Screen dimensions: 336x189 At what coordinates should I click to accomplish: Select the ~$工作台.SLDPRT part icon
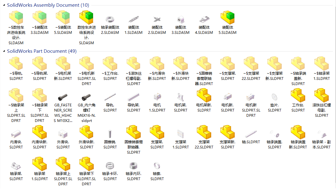coord(110,63)
